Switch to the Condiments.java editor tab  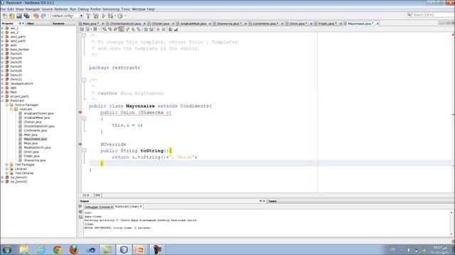(264, 23)
